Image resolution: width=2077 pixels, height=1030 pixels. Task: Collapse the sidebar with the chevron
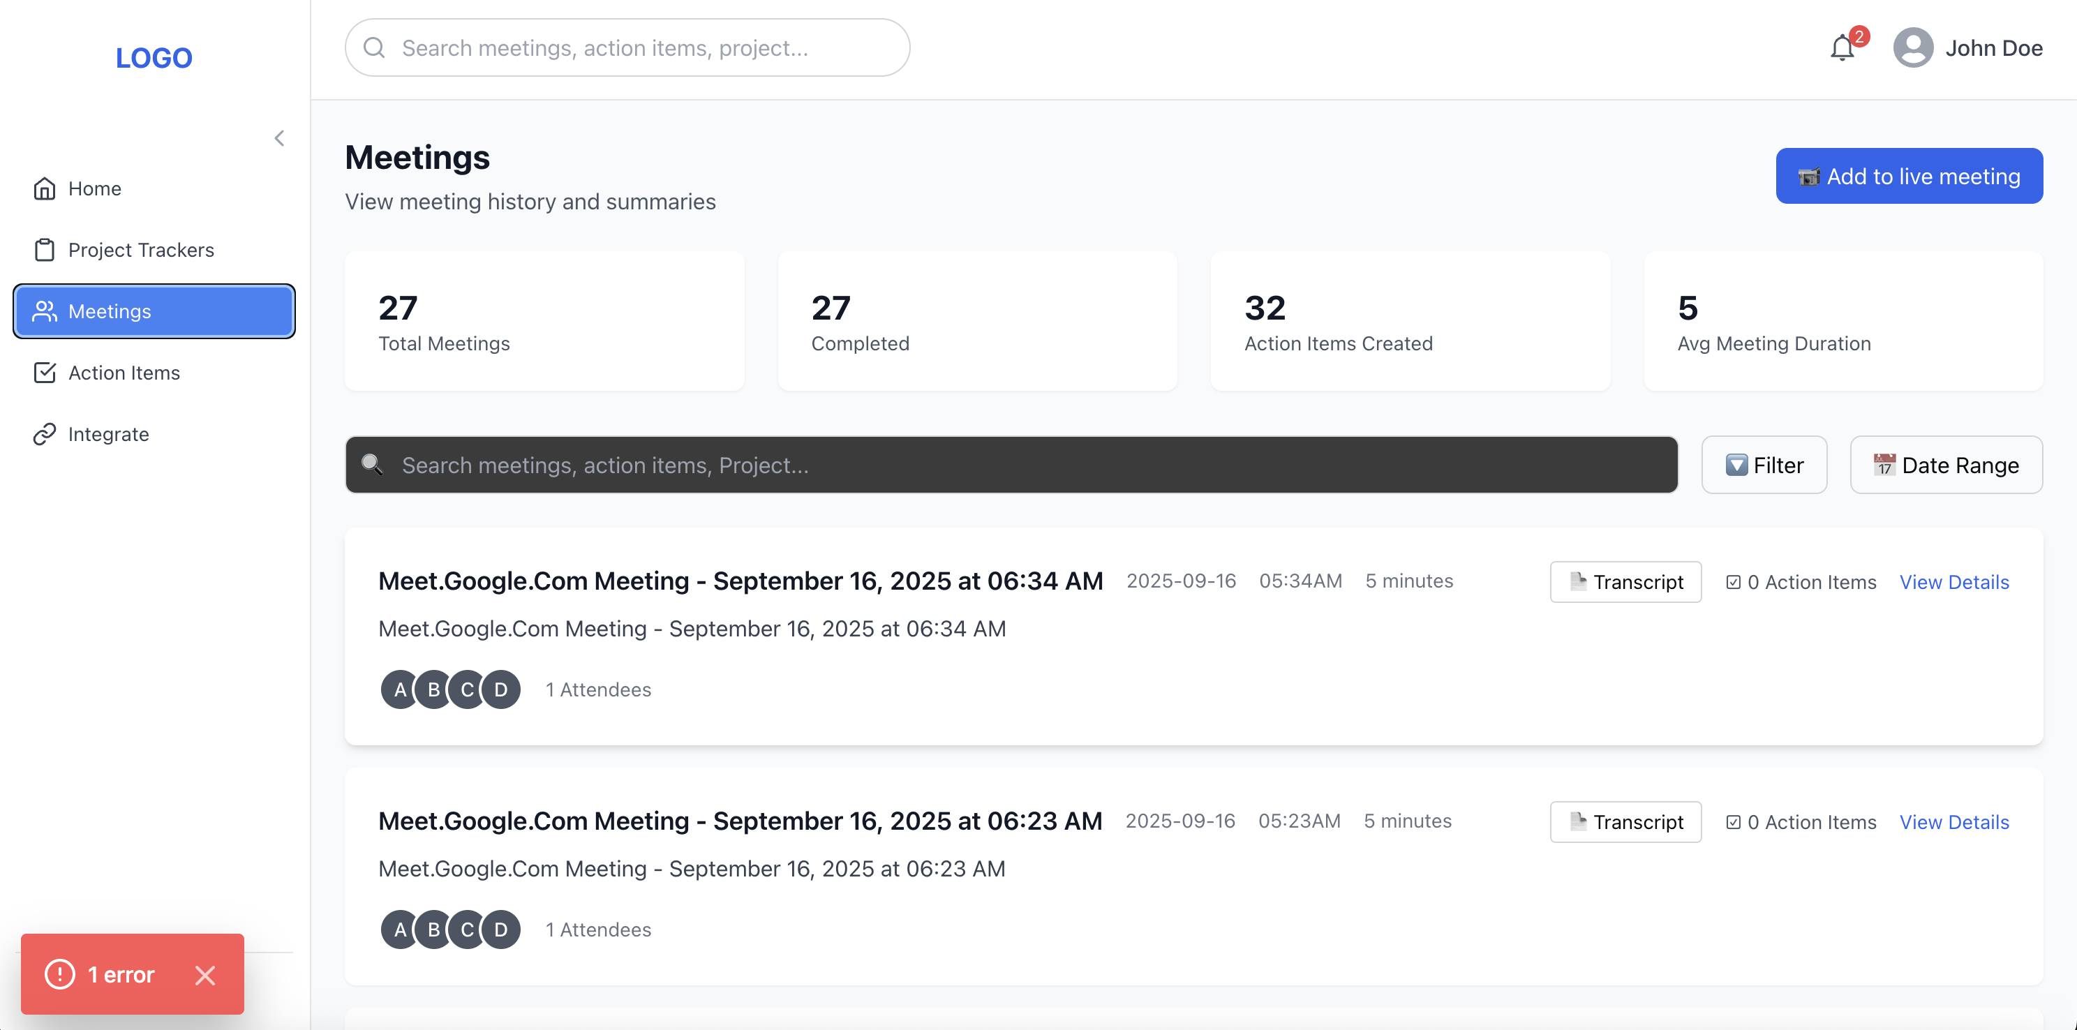pyautogui.click(x=279, y=139)
